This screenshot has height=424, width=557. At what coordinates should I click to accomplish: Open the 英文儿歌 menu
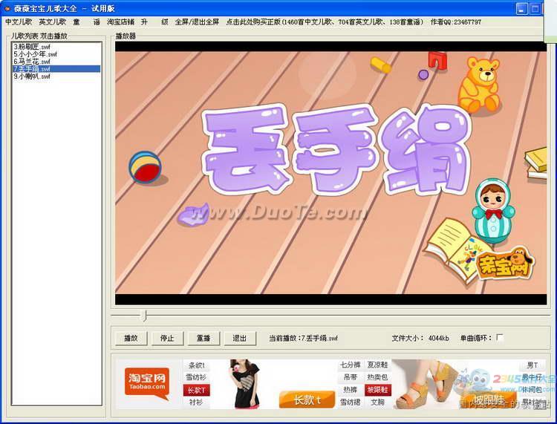[53, 22]
